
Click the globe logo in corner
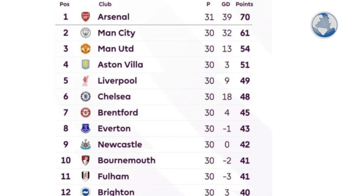coord(324,25)
